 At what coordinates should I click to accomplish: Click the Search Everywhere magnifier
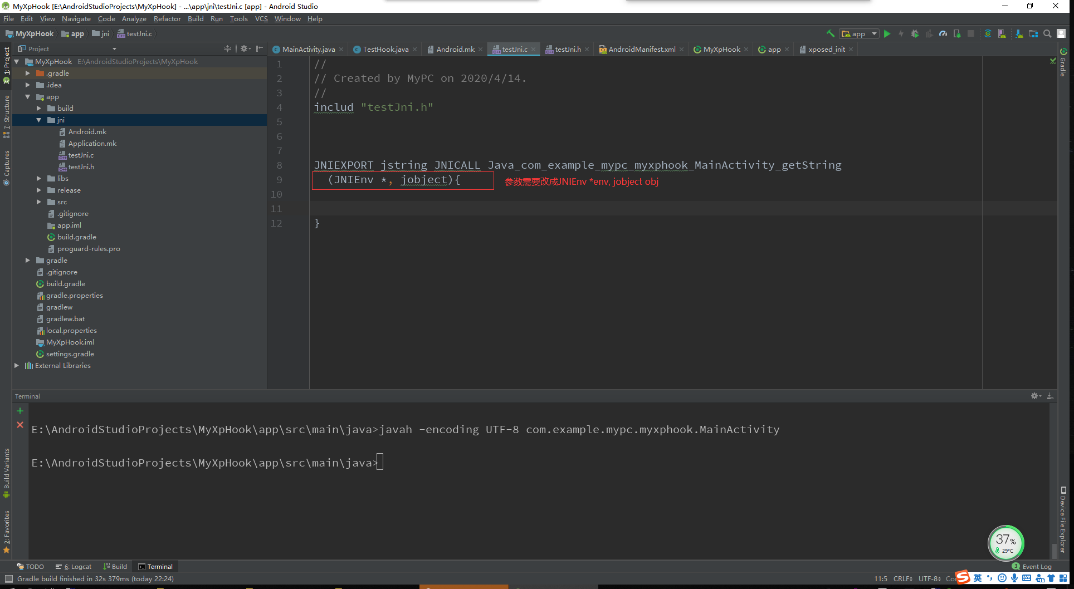(x=1047, y=34)
